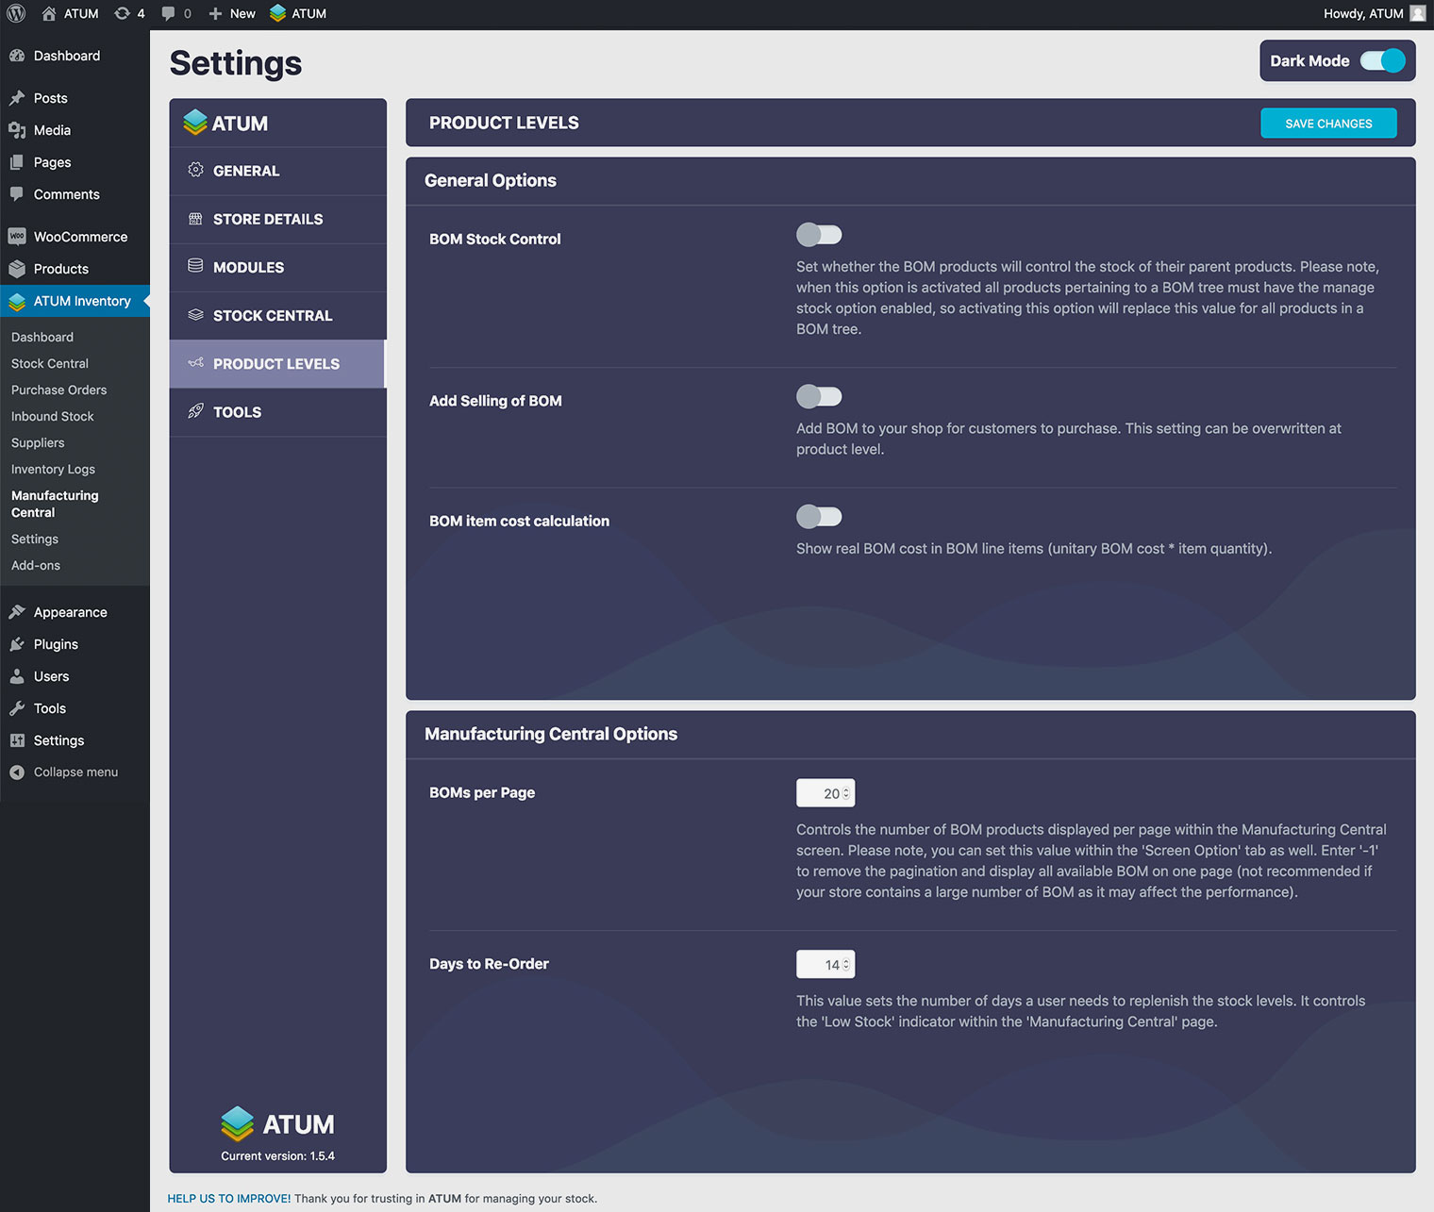Select the Product Levels settings tab
Screen dimensions: 1434x1212
click(x=276, y=364)
